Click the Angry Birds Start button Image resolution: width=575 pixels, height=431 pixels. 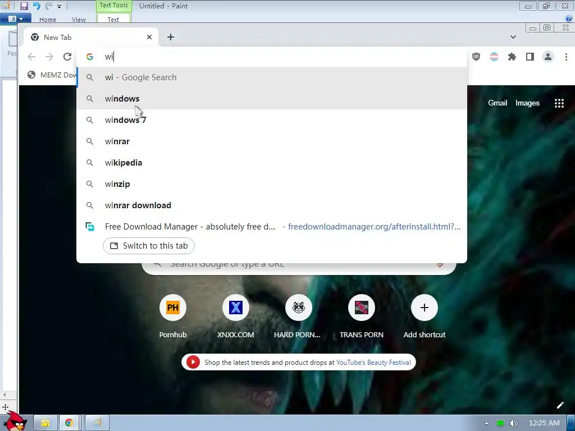[x=15, y=421]
